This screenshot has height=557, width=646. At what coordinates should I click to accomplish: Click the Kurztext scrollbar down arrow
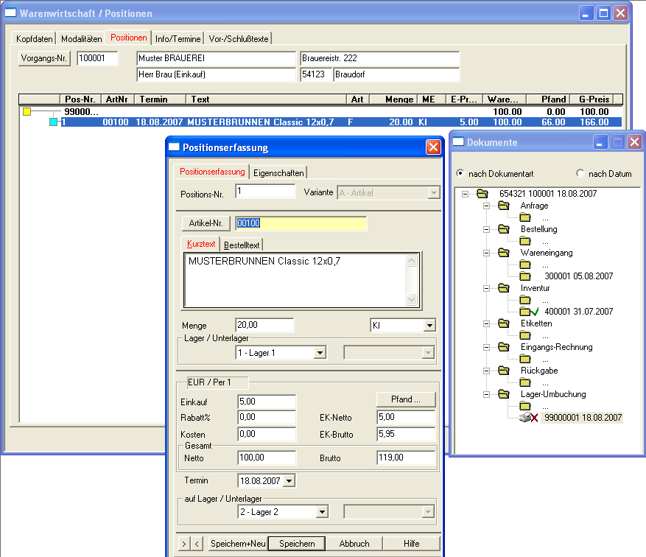[411, 300]
